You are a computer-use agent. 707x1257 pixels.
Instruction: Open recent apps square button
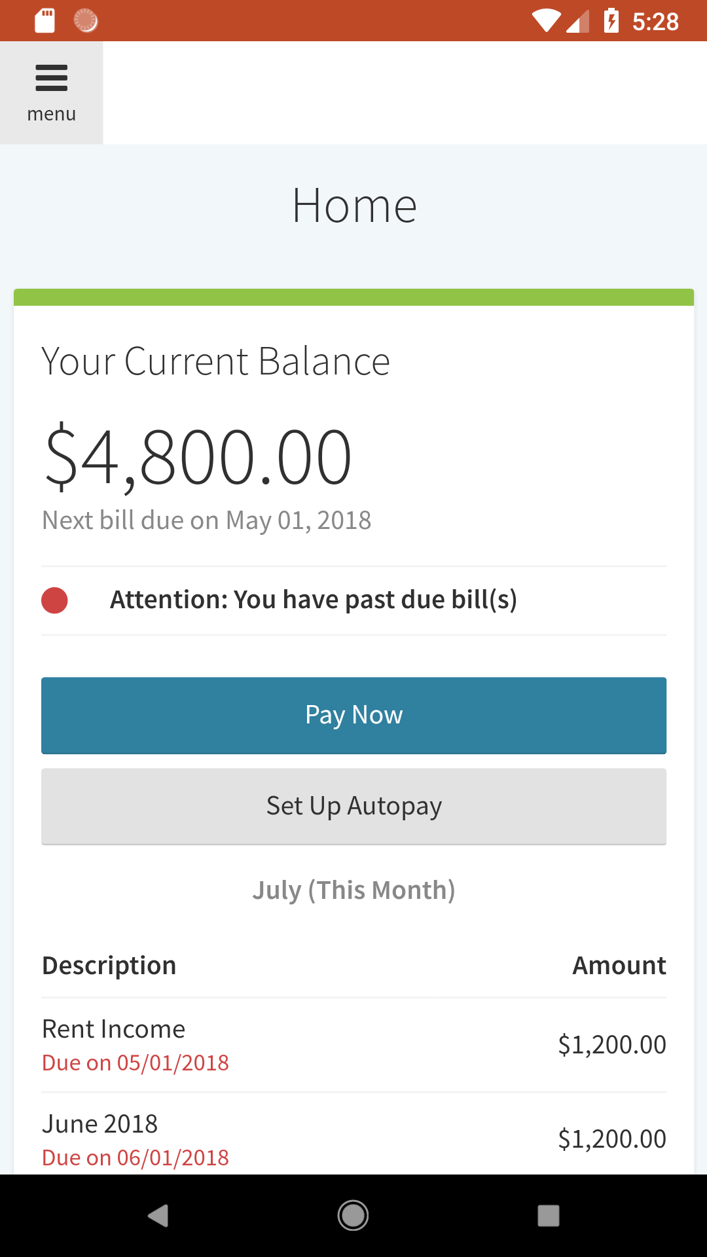pos(549,1216)
